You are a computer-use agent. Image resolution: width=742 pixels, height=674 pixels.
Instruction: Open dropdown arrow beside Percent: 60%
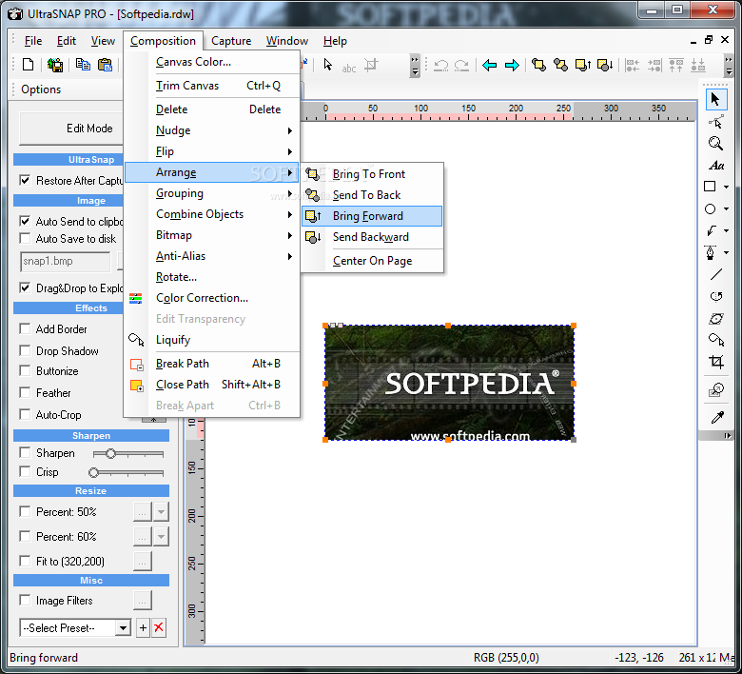pos(162,537)
